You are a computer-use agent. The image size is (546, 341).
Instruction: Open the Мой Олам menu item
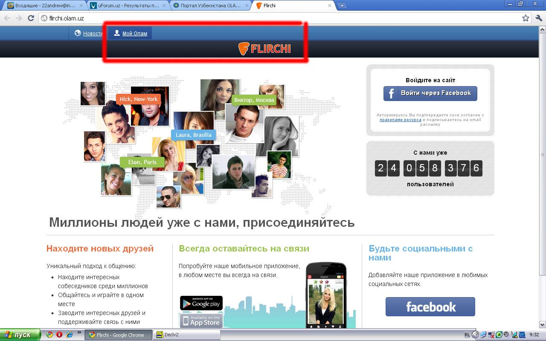pyautogui.click(x=130, y=33)
